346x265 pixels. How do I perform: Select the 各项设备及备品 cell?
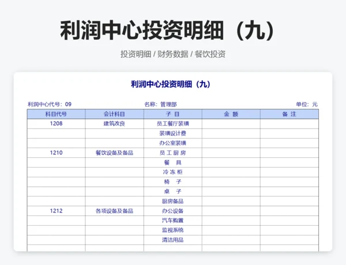pos(114,211)
